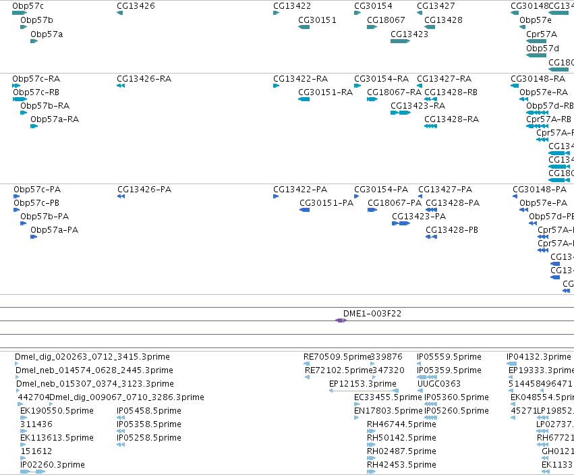This screenshot has width=574, height=475.
Task: Select the CG13423-PA protein glyph
Action: (x=401, y=223)
